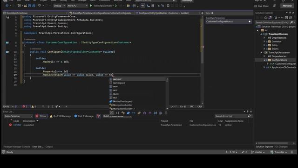
Task: Open the Entire Solution scope dropdown
Action: (x=18, y=116)
